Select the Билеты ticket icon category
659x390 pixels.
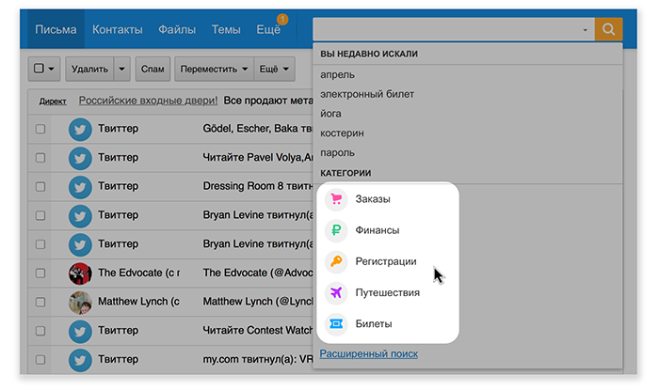pyautogui.click(x=373, y=323)
